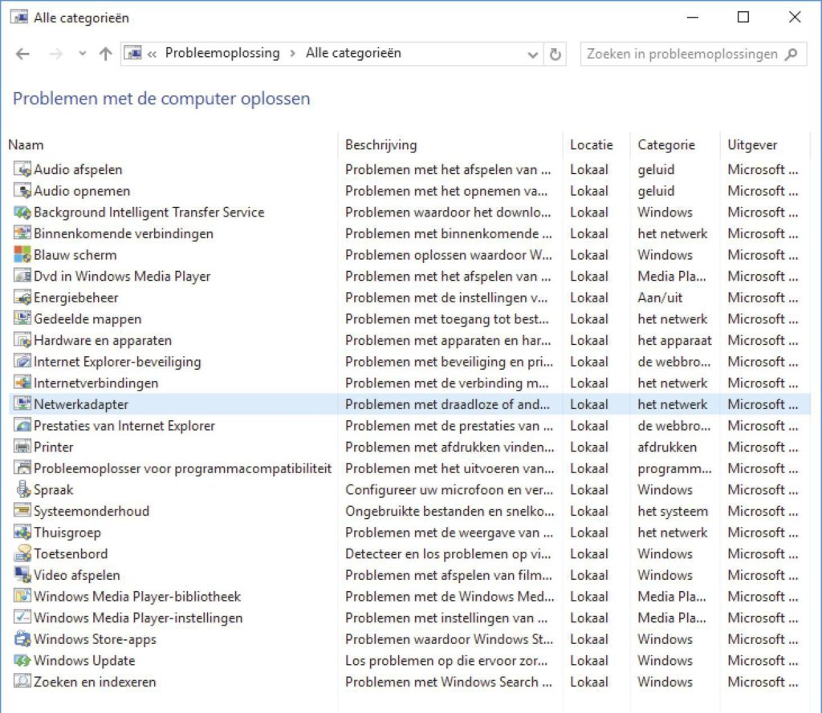Click the up navigation arrow
Image resolution: width=822 pixels, height=713 pixels.
click(x=105, y=54)
